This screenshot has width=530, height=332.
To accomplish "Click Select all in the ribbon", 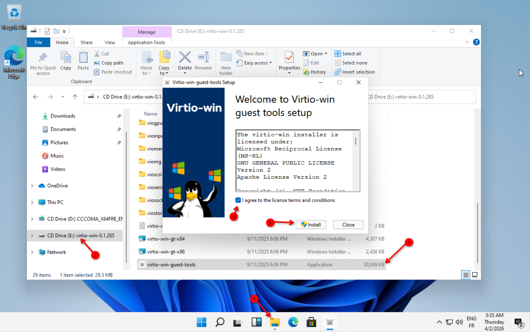I will [x=348, y=54].
